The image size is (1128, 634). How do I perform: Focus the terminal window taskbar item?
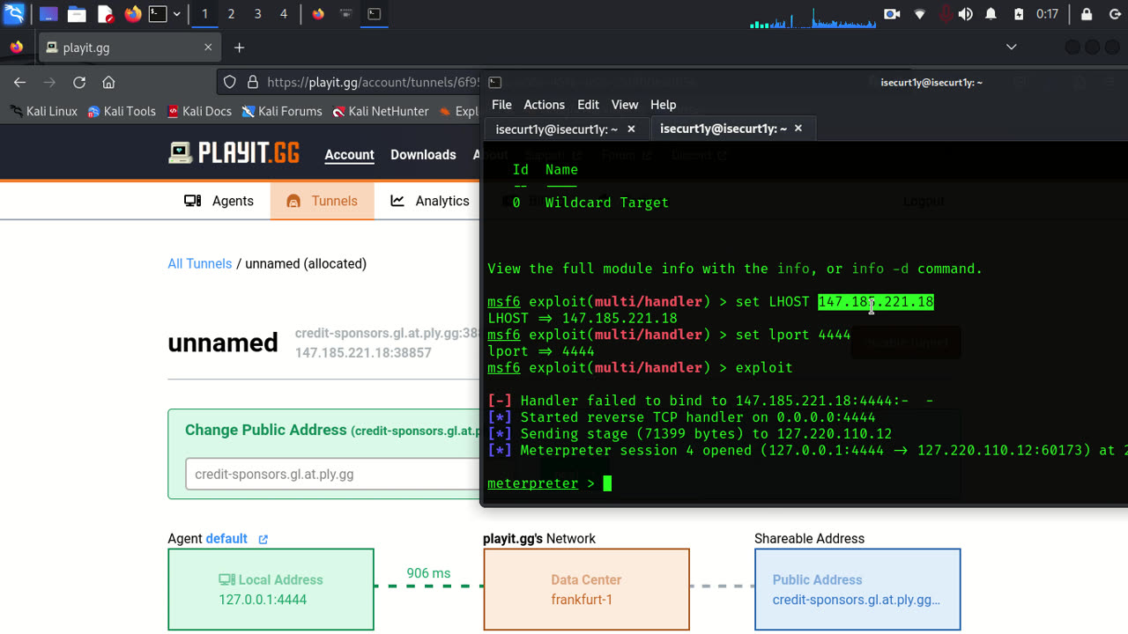point(375,14)
